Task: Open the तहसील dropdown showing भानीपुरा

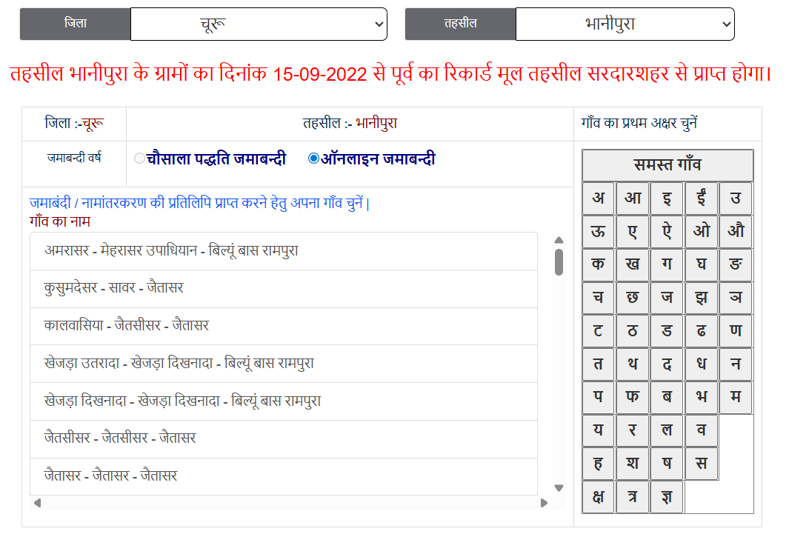Action: [x=625, y=24]
